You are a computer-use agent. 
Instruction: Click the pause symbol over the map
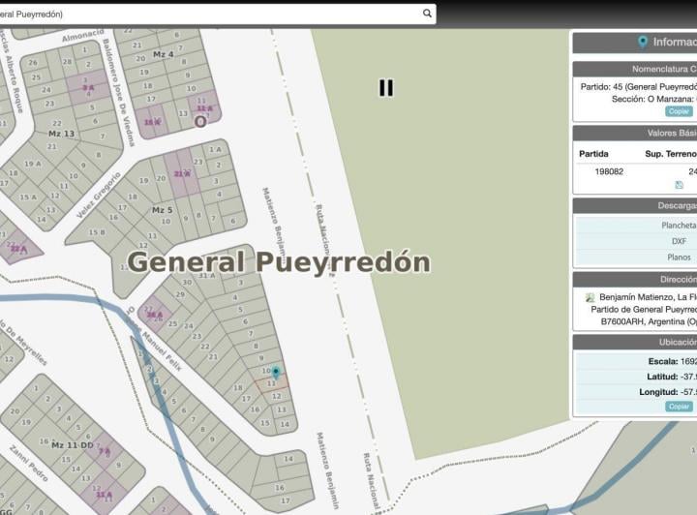386,87
